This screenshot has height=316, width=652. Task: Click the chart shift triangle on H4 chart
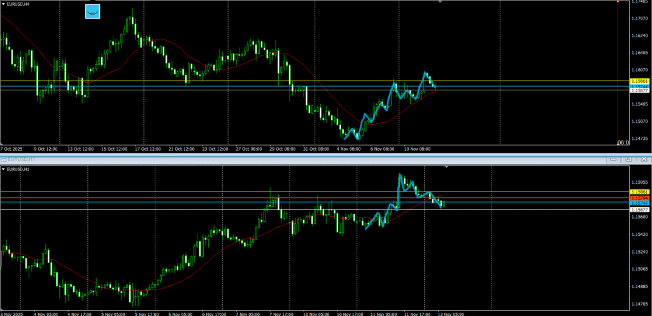pyautogui.click(x=440, y=2)
